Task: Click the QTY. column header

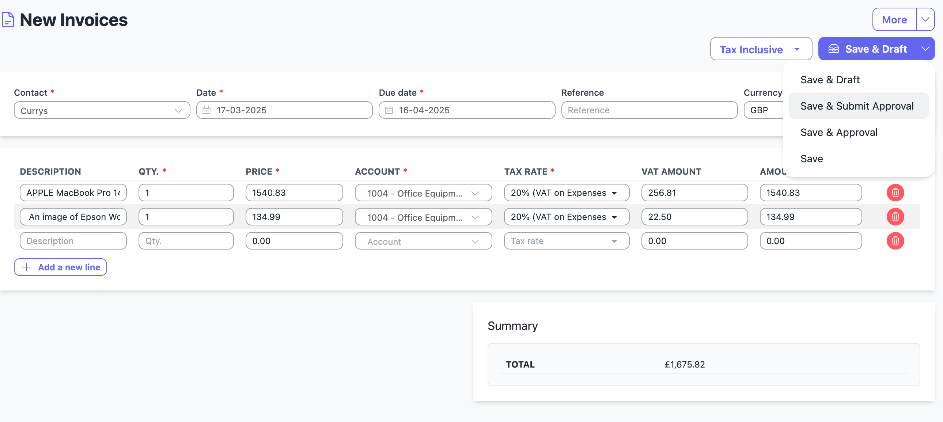Action: point(149,171)
